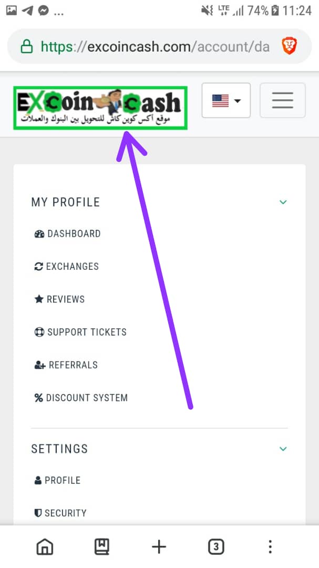319x568 pixels.
Task: Open the US flag language dropdown
Action: click(226, 100)
